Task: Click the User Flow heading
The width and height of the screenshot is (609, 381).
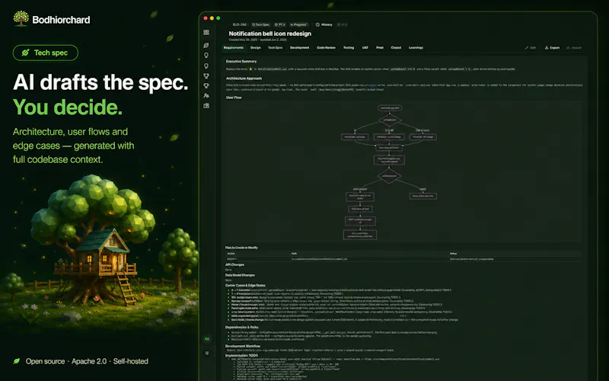Action: point(234,98)
